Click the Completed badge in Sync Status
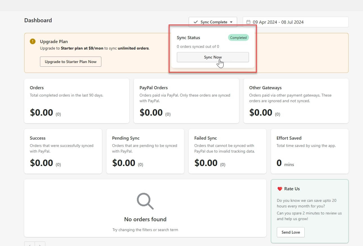Screen dimensions: 363x246 click(238, 37)
